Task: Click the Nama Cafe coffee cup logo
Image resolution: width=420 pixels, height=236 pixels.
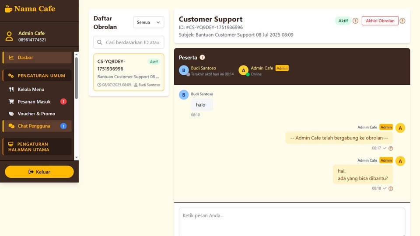Action: (8, 8)
